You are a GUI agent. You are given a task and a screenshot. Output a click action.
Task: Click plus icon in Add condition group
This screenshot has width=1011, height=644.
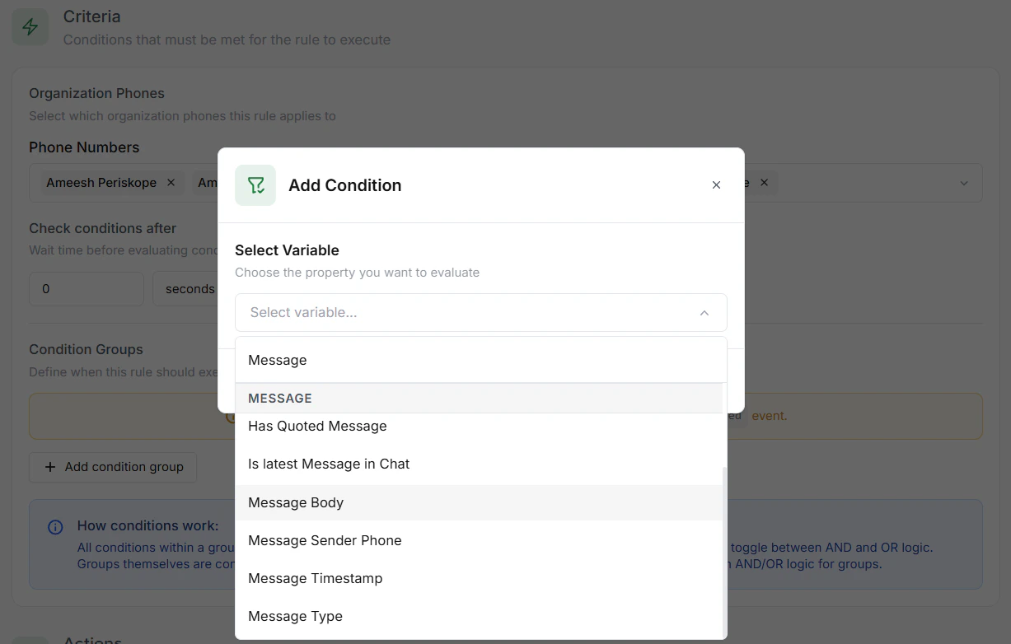[x=50, y=467]
